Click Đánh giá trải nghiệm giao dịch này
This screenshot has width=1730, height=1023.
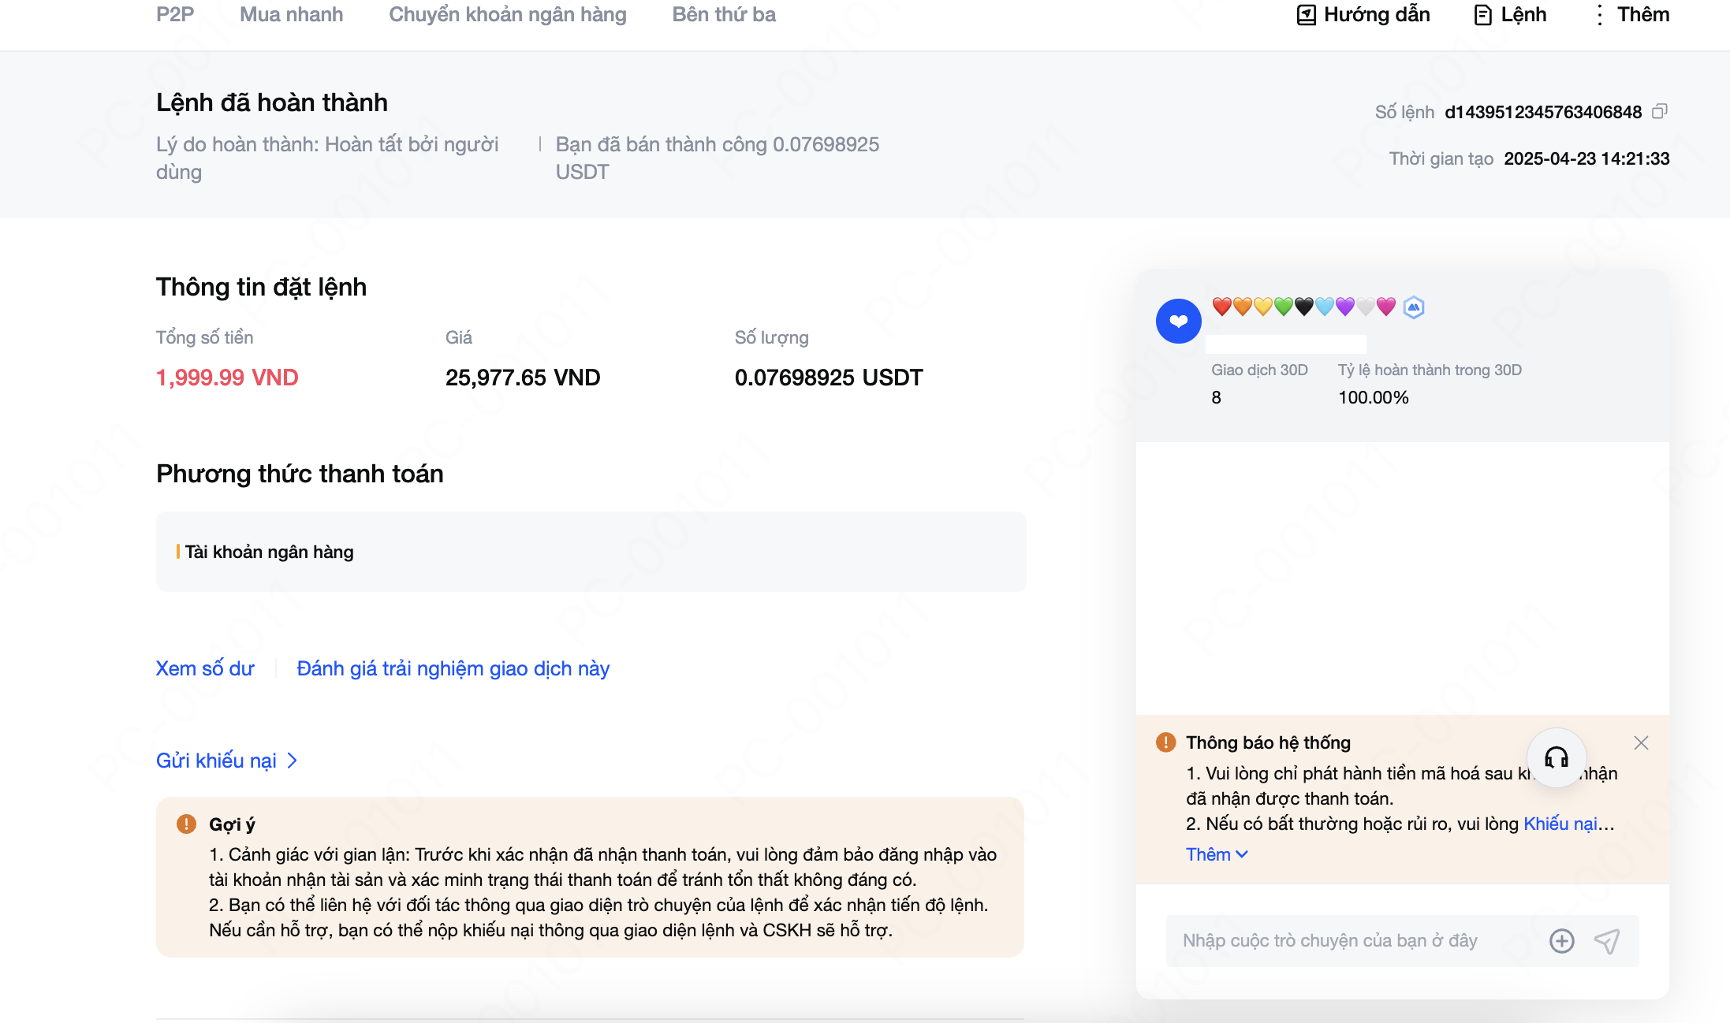(453, 669)
